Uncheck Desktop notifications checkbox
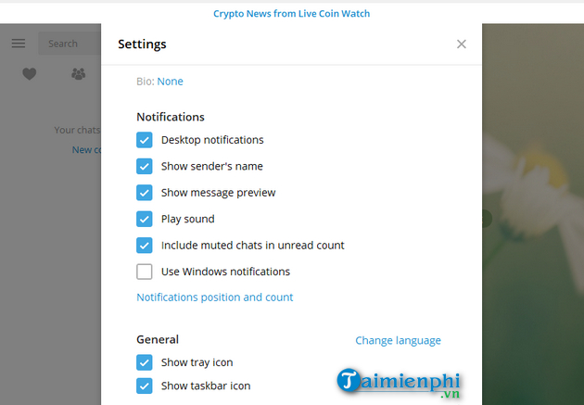584x405 pixels. (145, 140)
